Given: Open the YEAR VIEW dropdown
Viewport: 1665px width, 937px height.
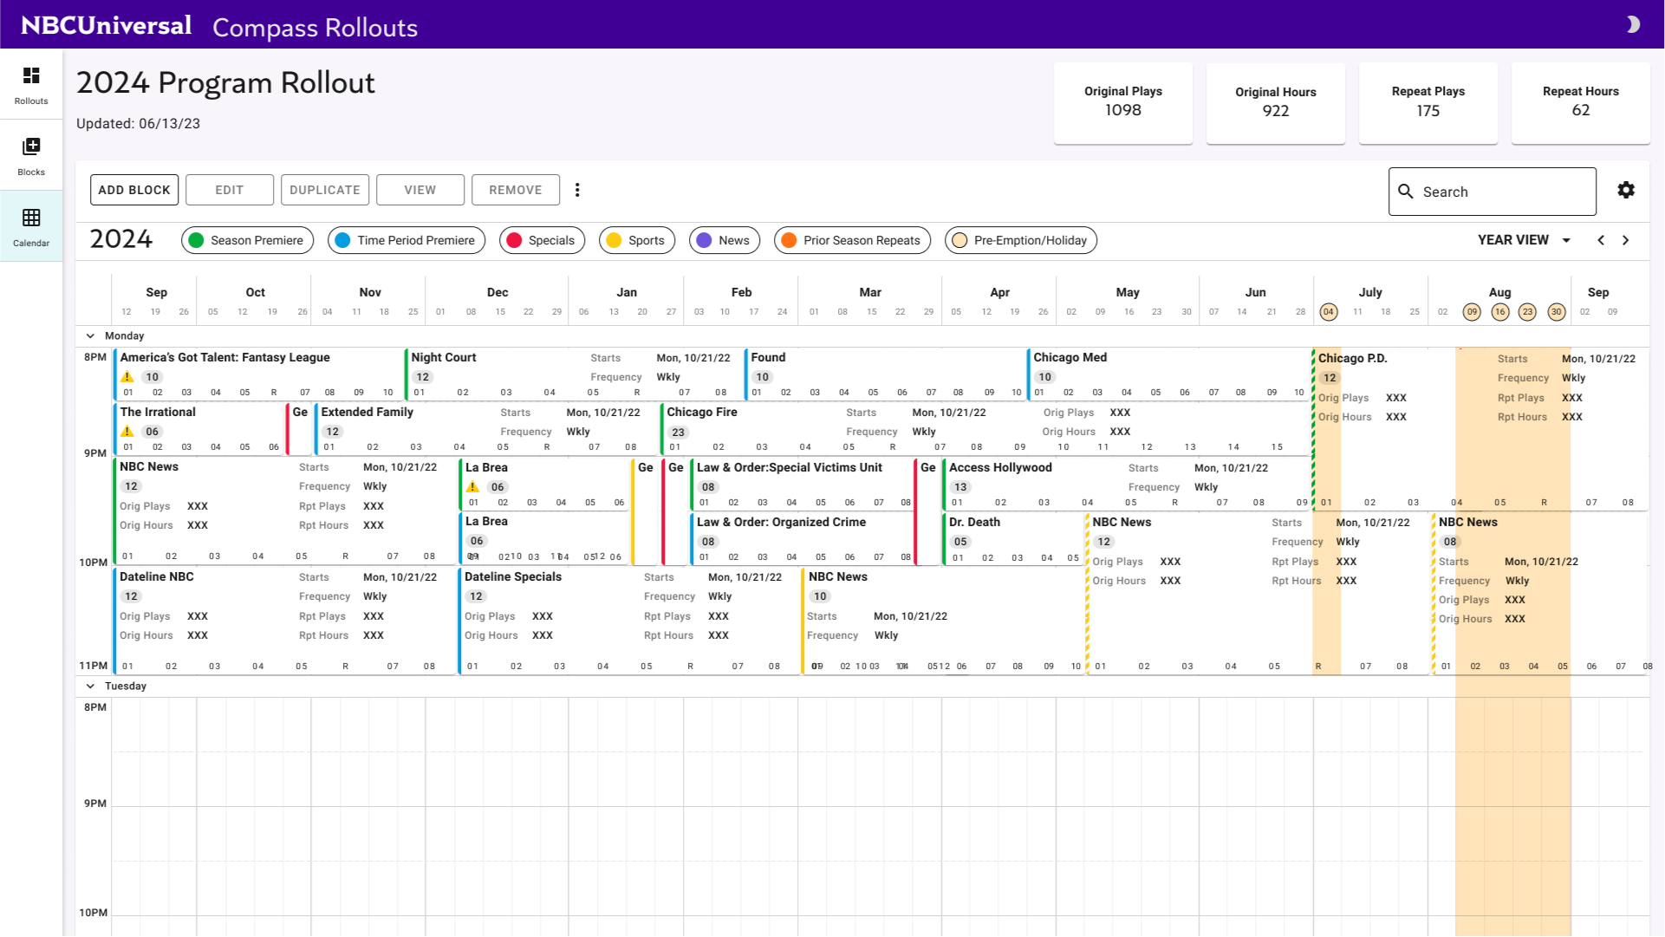Looking at the screenshot, I should pyautogui.click(x=1524, y=240).
